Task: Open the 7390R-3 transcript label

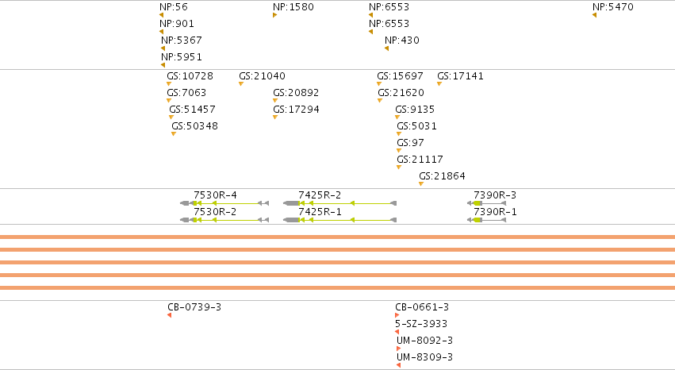Action: pos(495,195)
